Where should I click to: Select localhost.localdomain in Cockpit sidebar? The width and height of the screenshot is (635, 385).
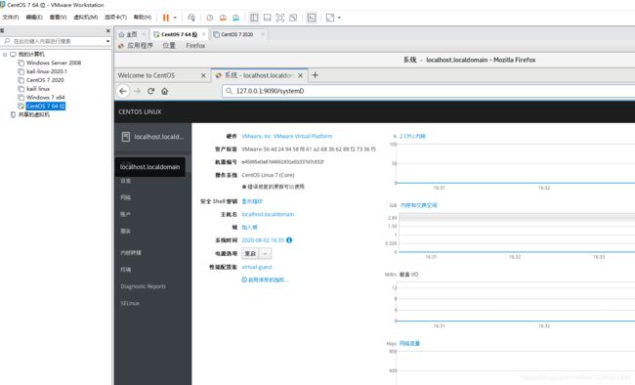[x=149, y=166]
